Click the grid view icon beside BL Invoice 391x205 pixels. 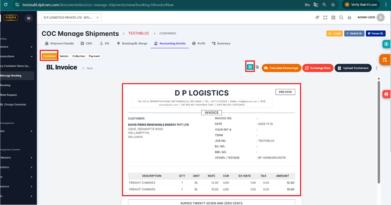tap(250, 67)
